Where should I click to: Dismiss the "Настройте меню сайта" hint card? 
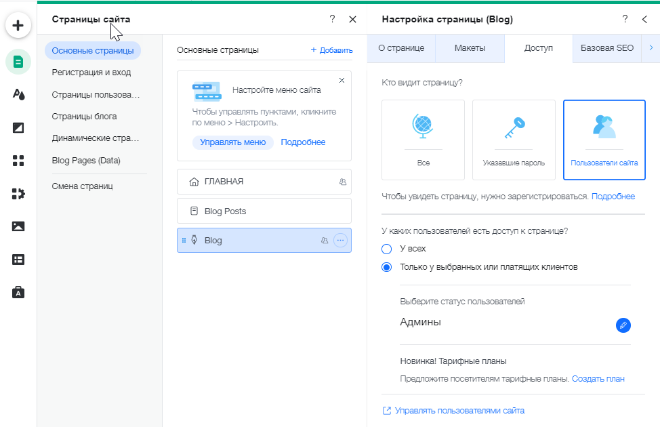(x=342, y=81)
